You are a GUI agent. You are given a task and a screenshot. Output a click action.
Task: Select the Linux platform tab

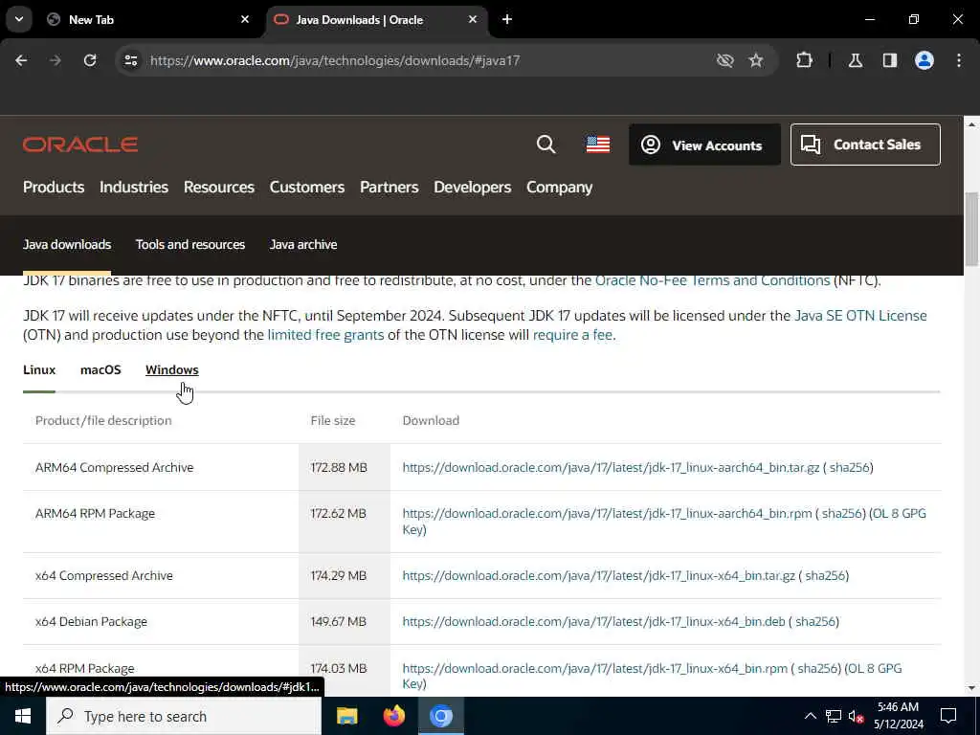tap(39, 369)
